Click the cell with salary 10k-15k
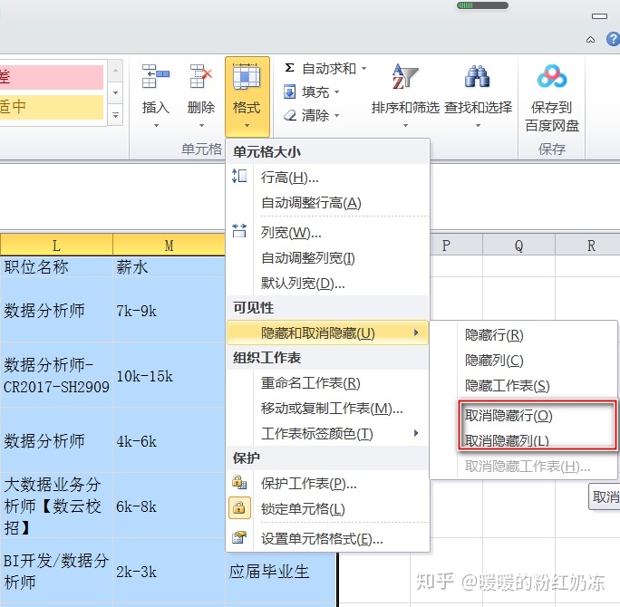620x607 pixels. click(x=169, y=375)
